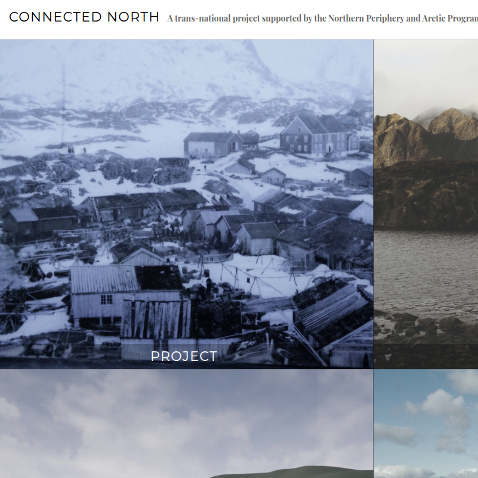Open the mountain lake photo tile
The width and height of the screenshot is (478, 478).
click(x=426, y=204)
